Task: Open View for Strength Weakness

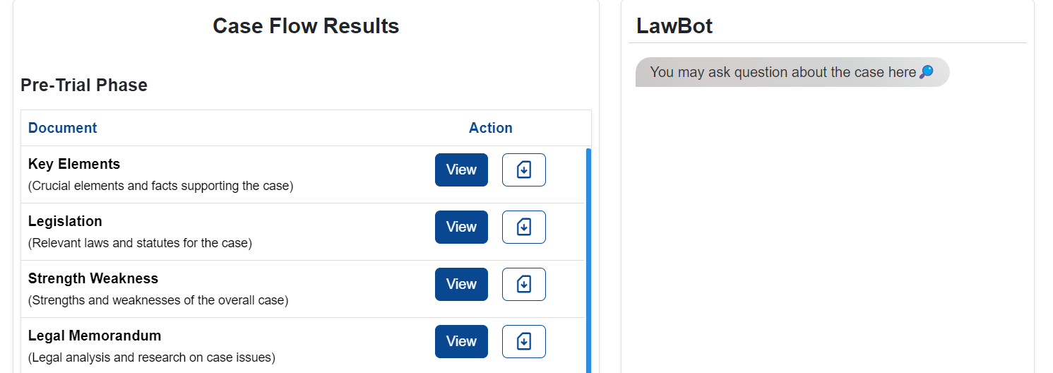Action: pos(461,284)
